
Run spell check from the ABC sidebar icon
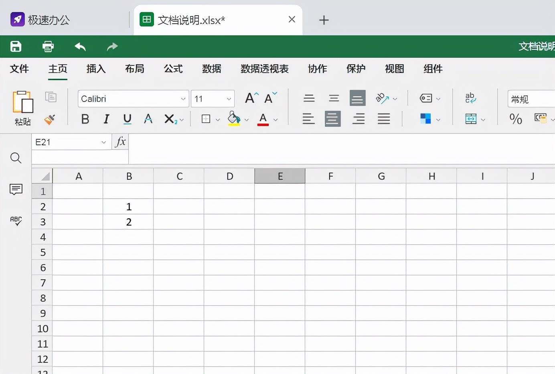[16, 220]
